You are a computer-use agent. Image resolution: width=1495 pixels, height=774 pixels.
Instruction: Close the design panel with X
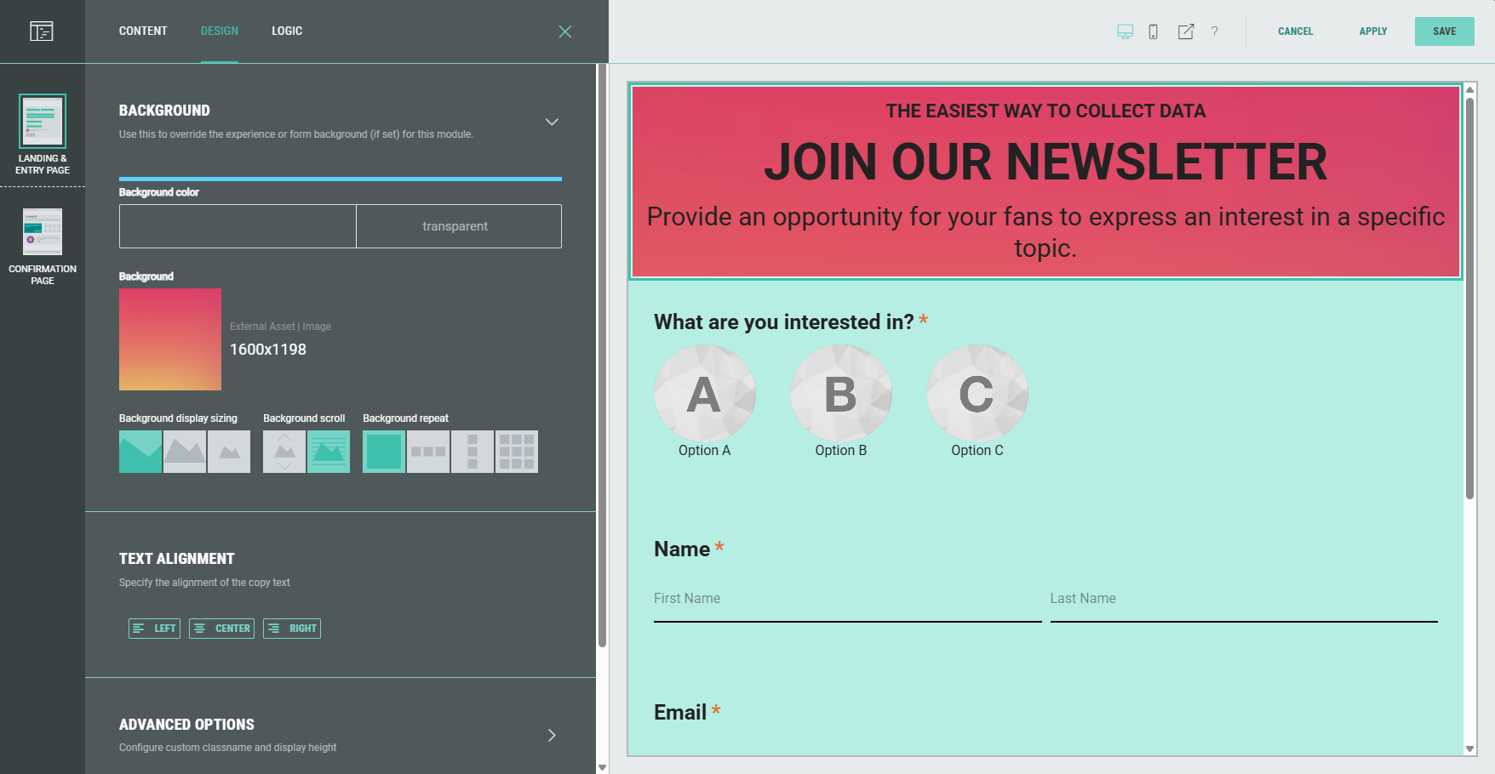point(564,31)
